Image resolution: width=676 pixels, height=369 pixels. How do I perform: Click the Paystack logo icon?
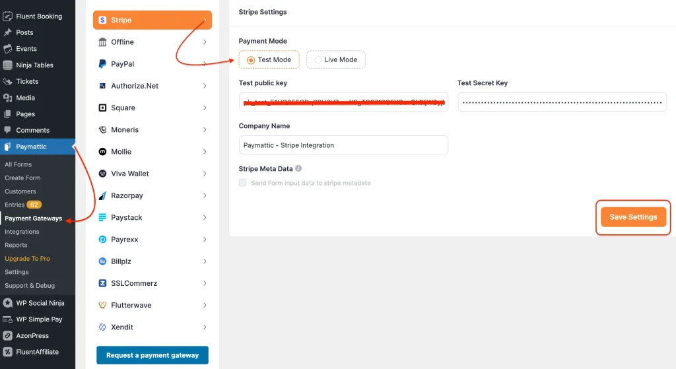[102, 217]
